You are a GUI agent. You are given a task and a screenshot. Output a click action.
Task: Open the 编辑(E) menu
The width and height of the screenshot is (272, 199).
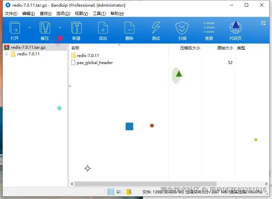[x=29, y=14]
